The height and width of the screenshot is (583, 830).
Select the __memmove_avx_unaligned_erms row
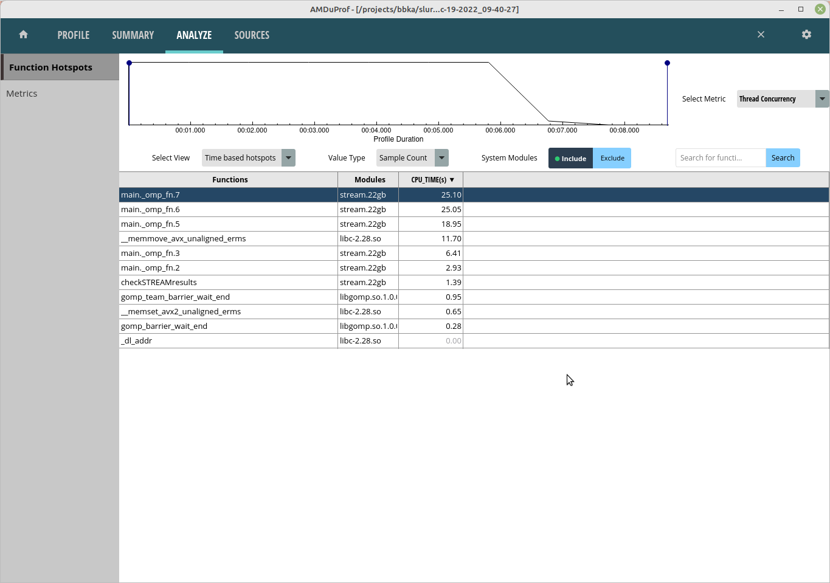point(230,238)
